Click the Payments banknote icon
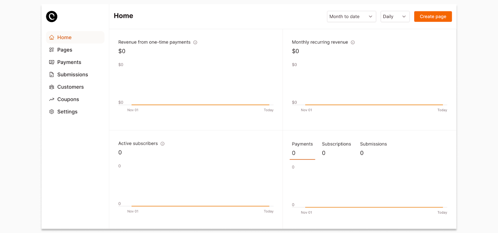498x233 pixels. point(52,62)
